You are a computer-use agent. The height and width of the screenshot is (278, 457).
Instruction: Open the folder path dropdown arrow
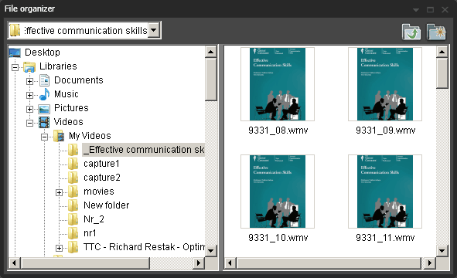(x=154, y=30)
